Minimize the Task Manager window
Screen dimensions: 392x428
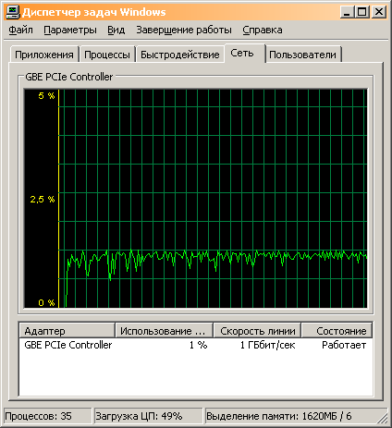click(347, 12)
